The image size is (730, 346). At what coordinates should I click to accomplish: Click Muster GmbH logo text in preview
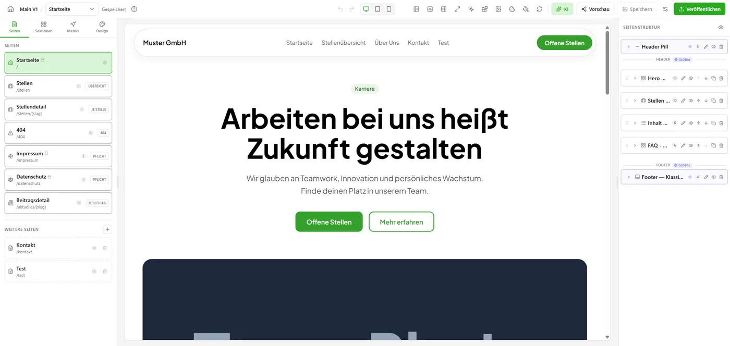pyautogui.click(x=165, y=43)
